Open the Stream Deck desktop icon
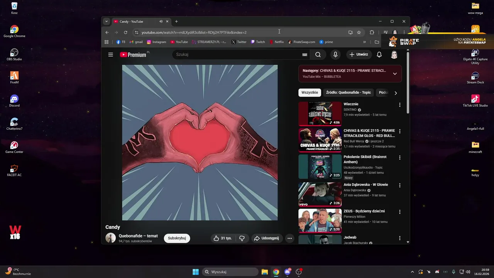The image size is (494, 278). pos(475,78)
